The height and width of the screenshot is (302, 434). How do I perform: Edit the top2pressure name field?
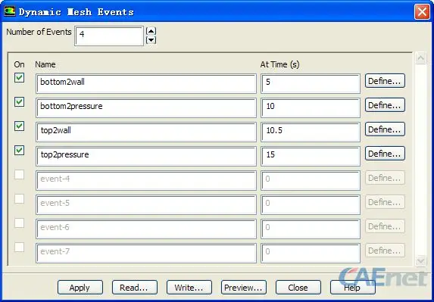(x=146, y=156)
